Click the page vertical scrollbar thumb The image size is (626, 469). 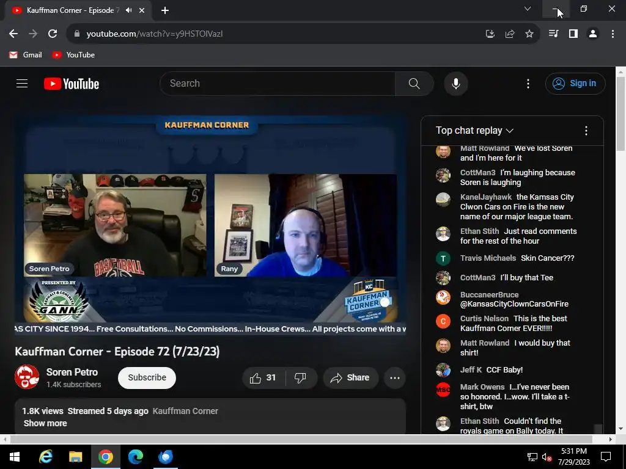620,114
